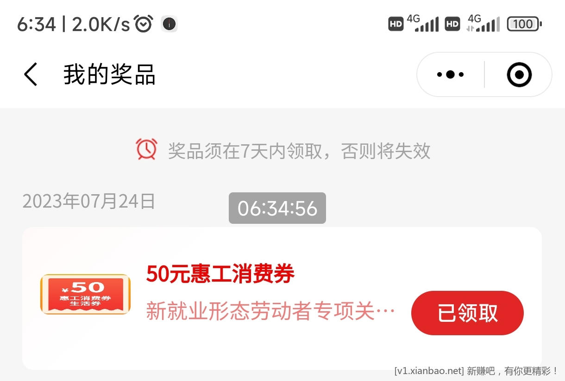
Task: Tap the notice 奖品须在7天内领取，否则将失效
Action: click(x=299, y=151)
